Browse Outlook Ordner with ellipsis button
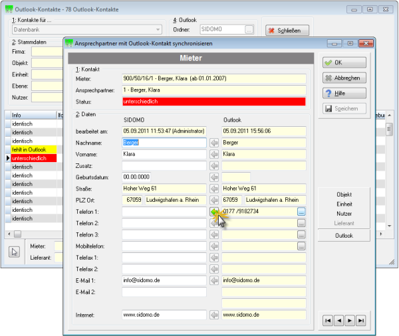 (249, 29)
